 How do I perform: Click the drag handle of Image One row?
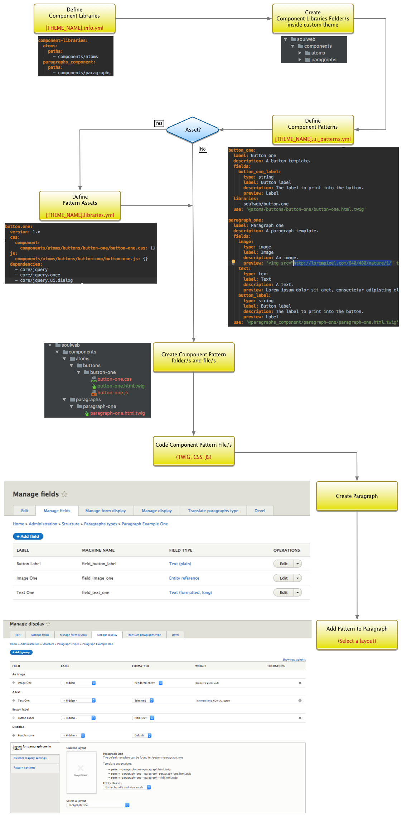tap(14, 683)
